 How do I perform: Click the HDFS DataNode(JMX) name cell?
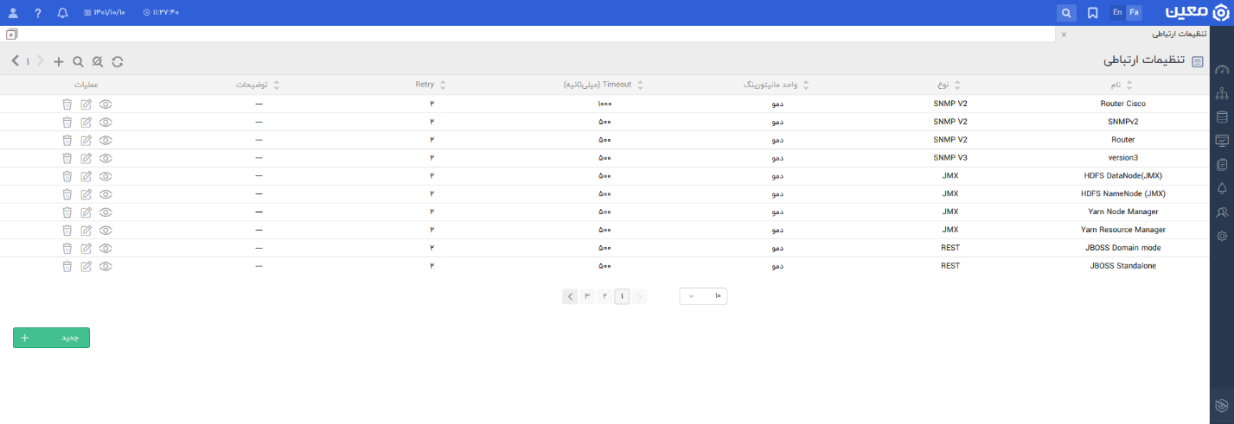click(x=1124, y=176)
